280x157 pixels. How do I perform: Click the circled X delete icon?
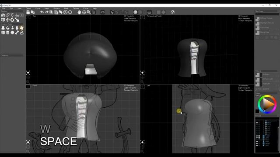(70, 12)
